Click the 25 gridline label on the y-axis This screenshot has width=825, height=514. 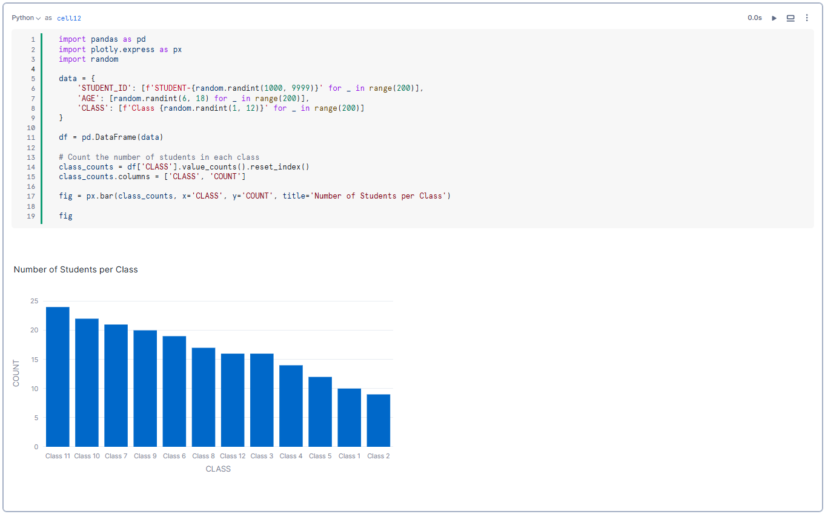34,301
